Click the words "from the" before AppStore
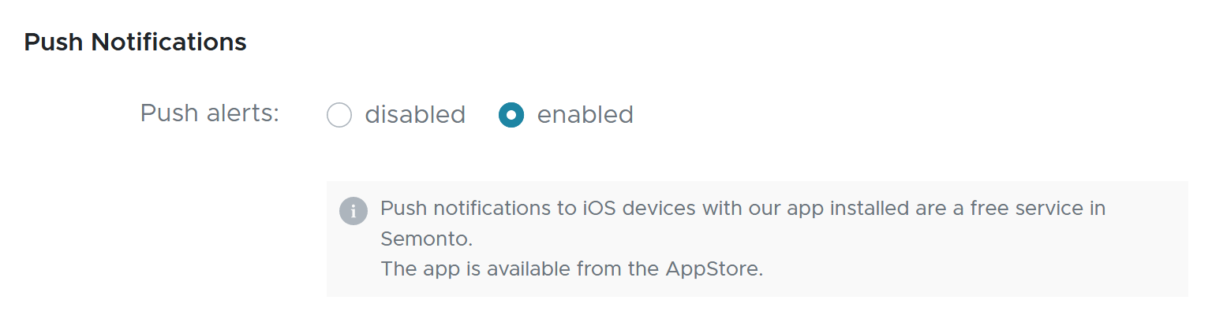1212x322 pixels. coord(619,268)
